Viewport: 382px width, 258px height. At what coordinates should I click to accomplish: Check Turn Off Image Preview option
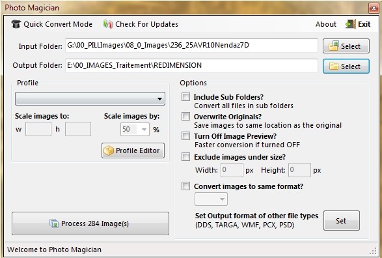(x=185, y=136)
